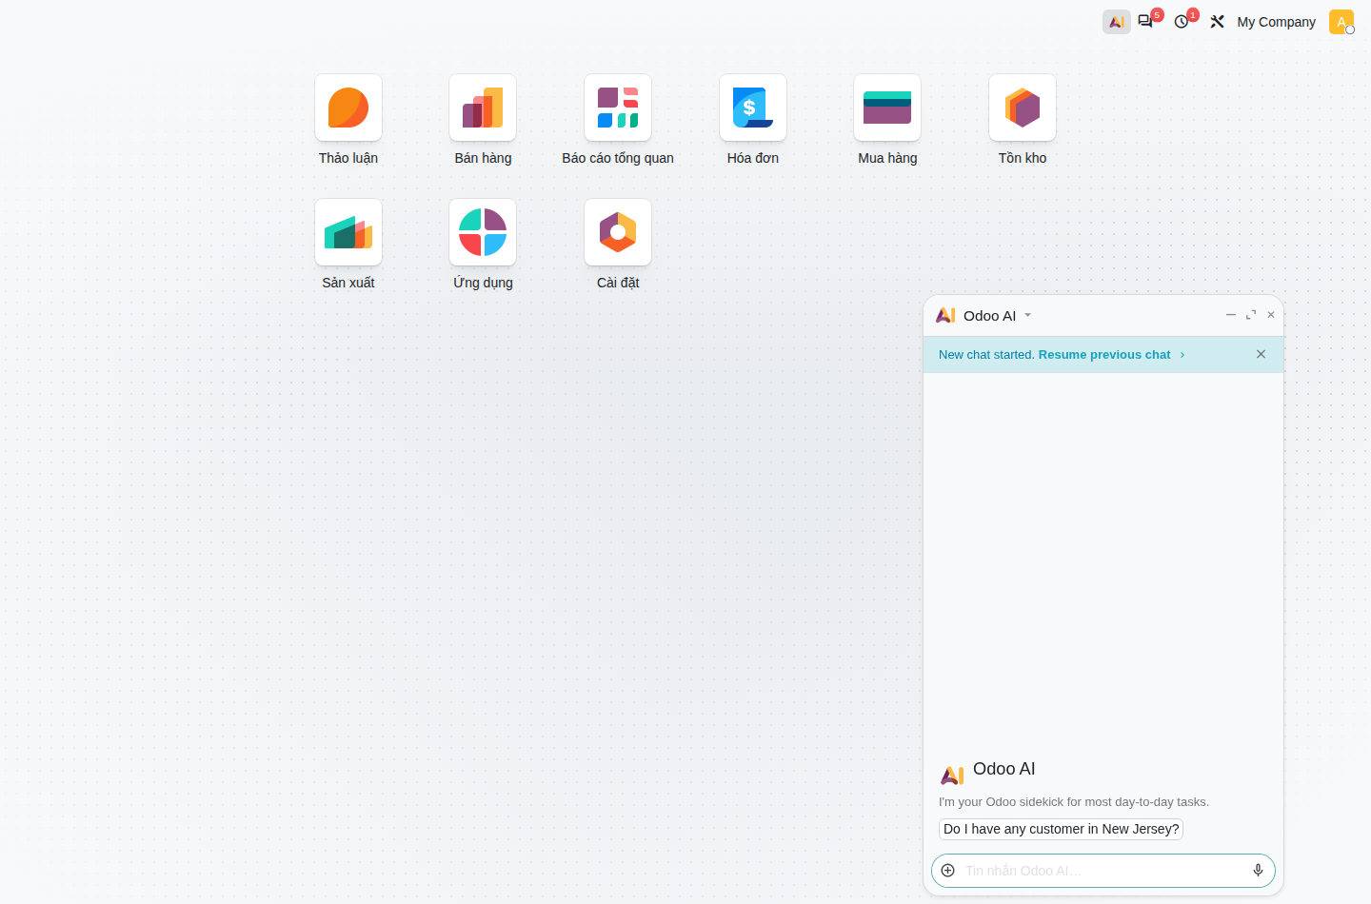Open the Tồn kho inventory app
This screenshot has width=1371, height=904.
point(1023,108)
